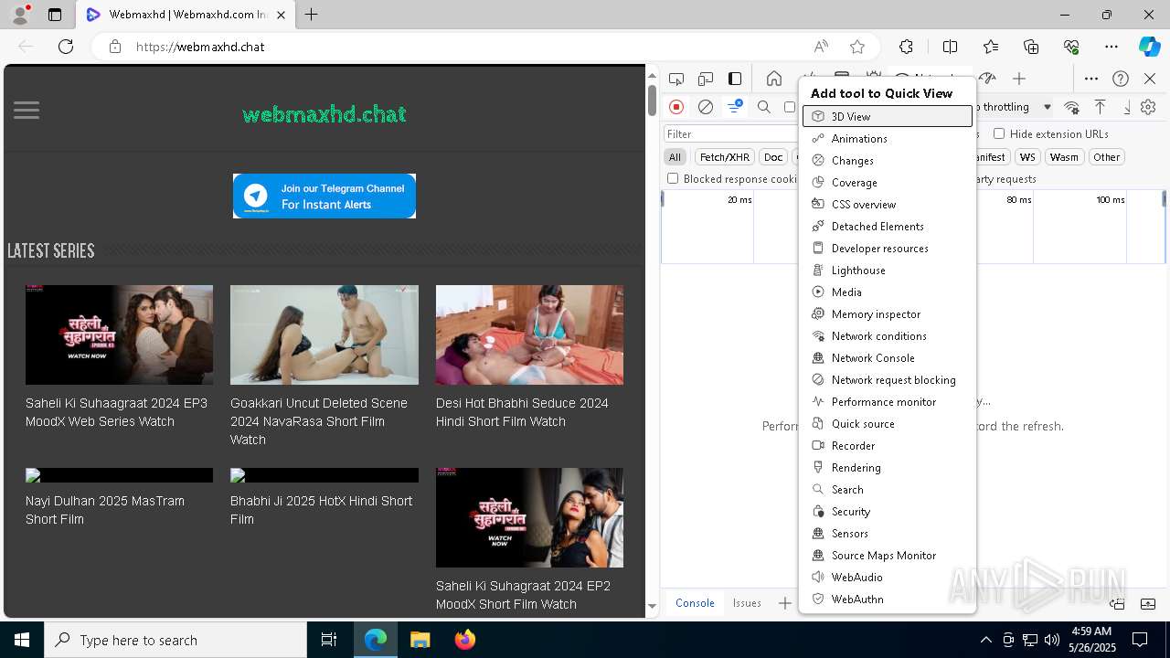The image size is (1170, 658).
Task: Add page to favorites star icon
Action: [857, 47]
